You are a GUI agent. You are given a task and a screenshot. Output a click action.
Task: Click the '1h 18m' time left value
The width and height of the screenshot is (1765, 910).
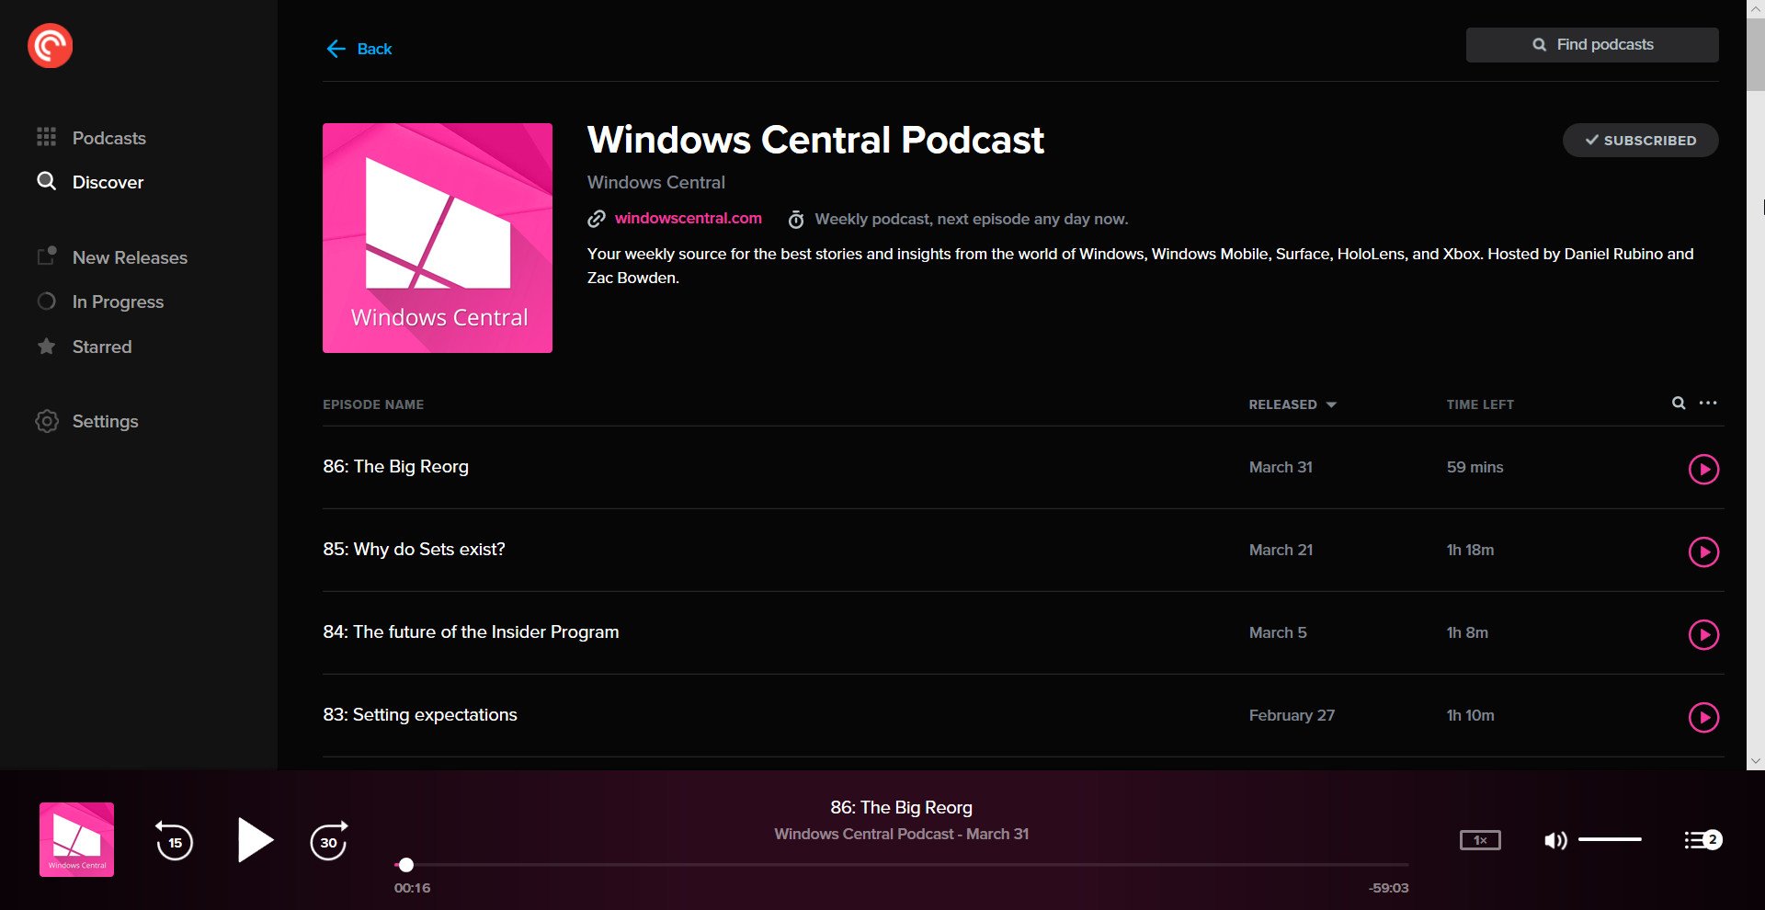point(1470,550)
